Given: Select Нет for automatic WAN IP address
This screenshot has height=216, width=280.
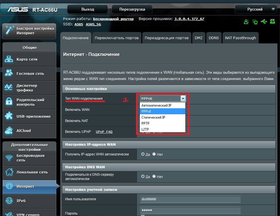Looking at the screenshot, I should [x=154, y=154].
